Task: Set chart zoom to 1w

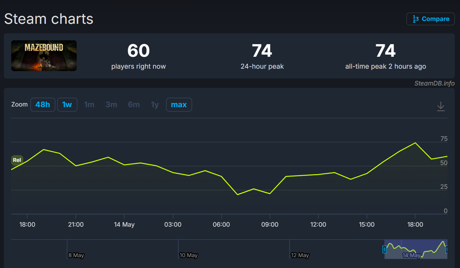Action: coord(67,104)
